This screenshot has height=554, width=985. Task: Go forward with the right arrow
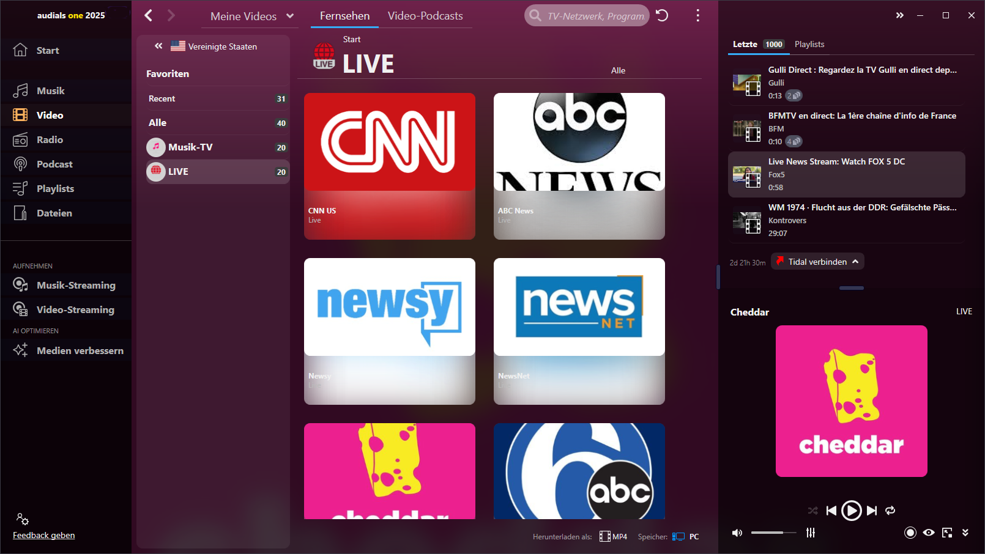pos(171,15)
